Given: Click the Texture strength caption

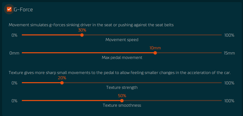Looking at the screenshot, I should (122, 88).
